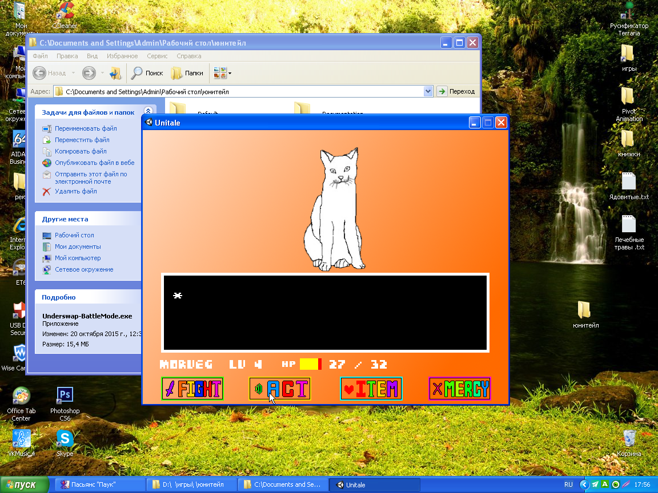Open Мой компьютер in Другие места
Image resolution: width=658 pixels, height=493 pixels.
pos(78,258)
